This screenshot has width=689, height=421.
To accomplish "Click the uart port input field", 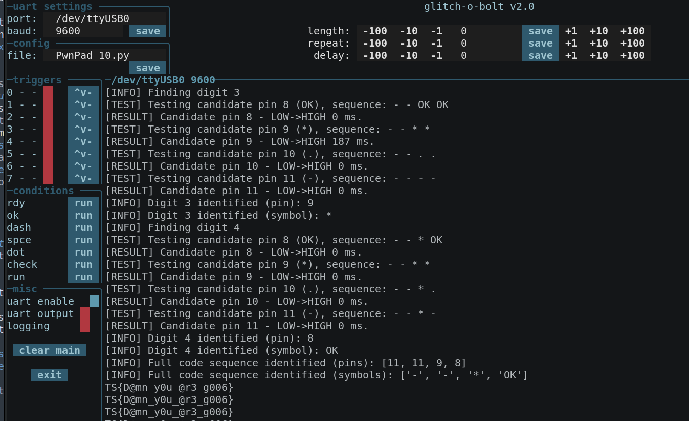I will click(105, 18).
